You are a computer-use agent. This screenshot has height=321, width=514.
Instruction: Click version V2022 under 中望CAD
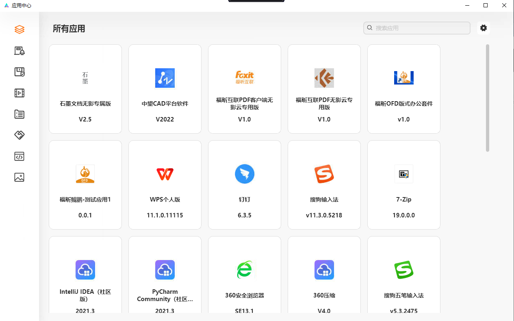point(165,119)
